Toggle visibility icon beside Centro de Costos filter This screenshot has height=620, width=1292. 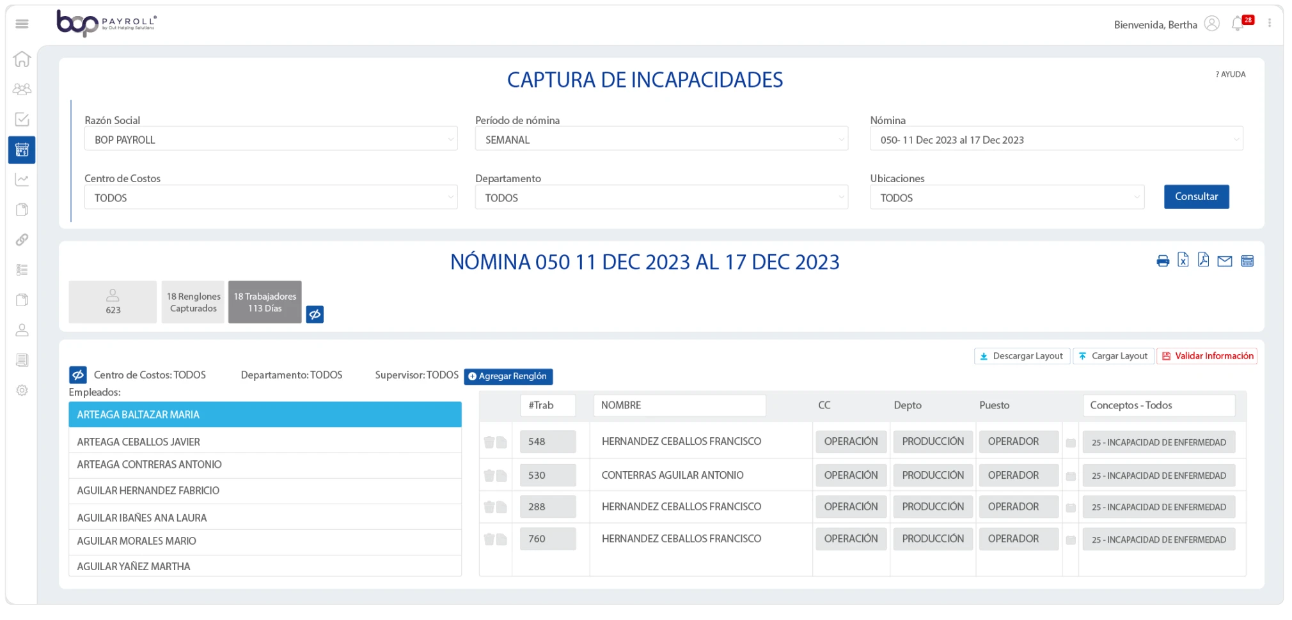coord(78,375)
